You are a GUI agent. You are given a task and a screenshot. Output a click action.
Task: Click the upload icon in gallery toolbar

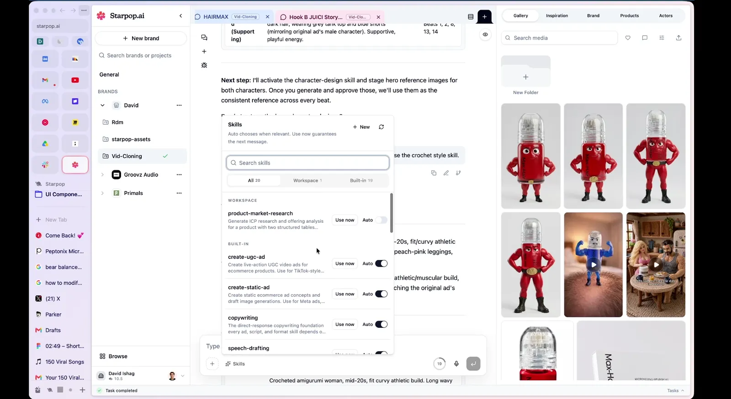(679, 38)
